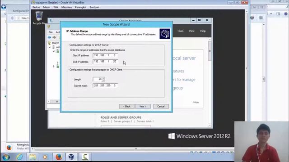Click the DHCP console back arrow icon
289x162 pixels.
click(x=49, y=37)
